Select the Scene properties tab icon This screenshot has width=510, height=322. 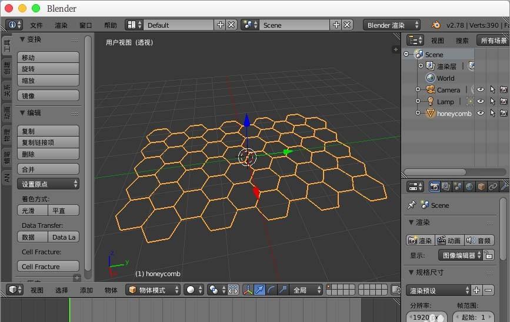[x=458, y=187]
